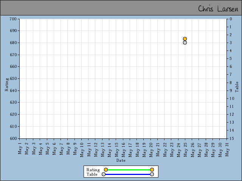The height and width of the screenshot is (181, 242).
Task: Click the left gray marker in the legend
Action: [x=104, y=174]
